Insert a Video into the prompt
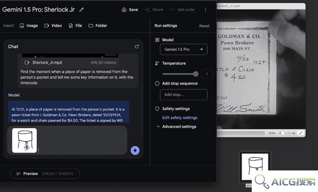This screenshot has height=192, width=318. (x=53, y=26)
